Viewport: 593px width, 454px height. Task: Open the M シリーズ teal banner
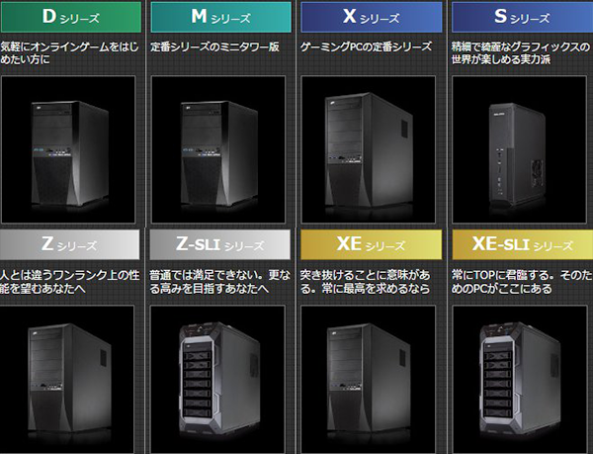pos(220,17)
